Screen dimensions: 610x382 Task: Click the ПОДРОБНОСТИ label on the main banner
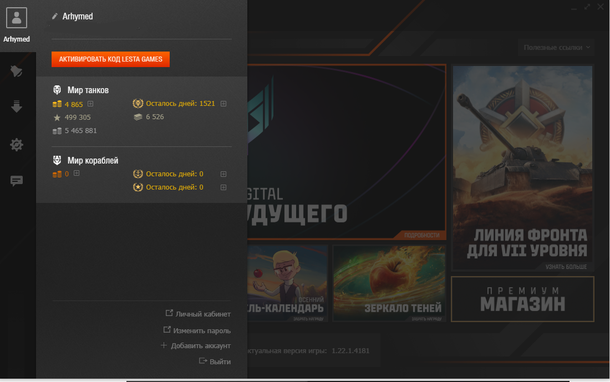click(x=421, y=235)
